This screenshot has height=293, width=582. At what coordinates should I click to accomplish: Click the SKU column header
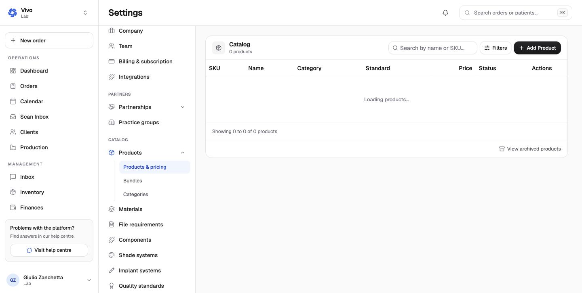tap(215, 68)
